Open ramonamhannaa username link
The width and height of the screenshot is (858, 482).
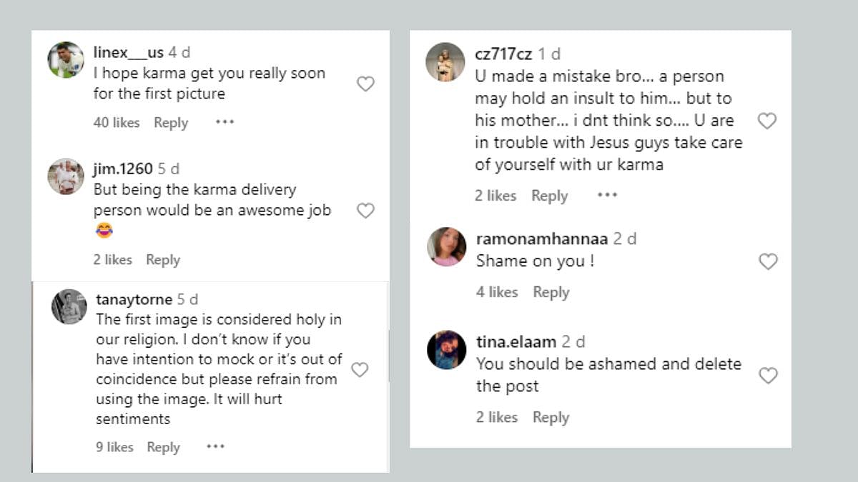542,239
